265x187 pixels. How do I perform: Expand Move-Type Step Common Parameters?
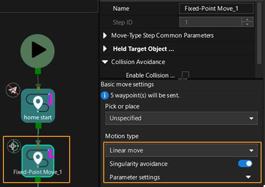tap(105, 36)
